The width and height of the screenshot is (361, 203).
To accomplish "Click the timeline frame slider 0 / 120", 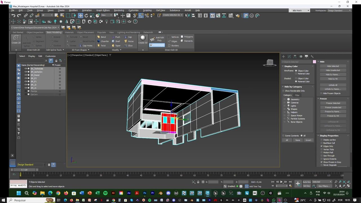I will [x=25, y=170].
